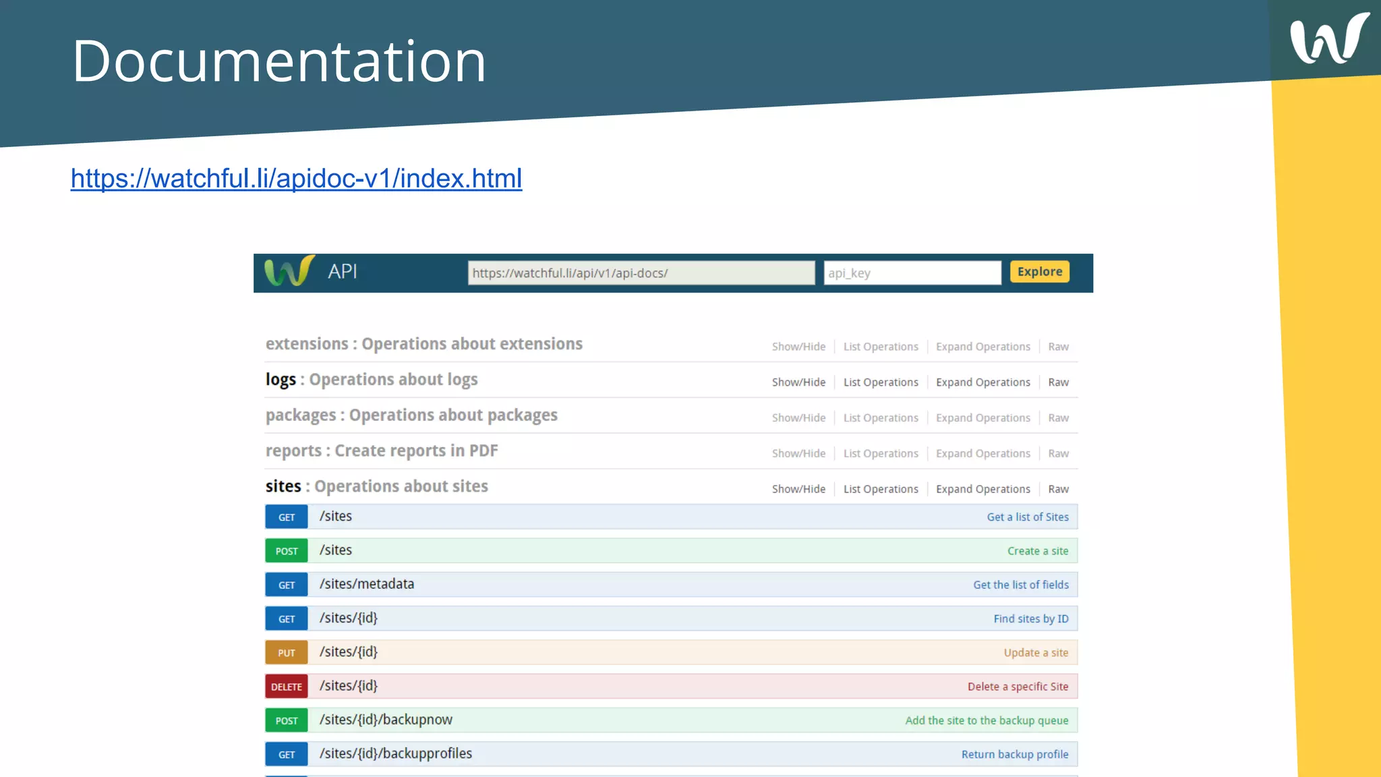Click 'Add the site to the backup queue'

[x=987, y=720]
